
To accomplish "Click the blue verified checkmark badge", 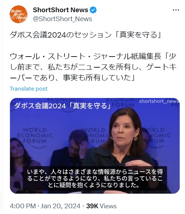I will (x=93, y=10).
